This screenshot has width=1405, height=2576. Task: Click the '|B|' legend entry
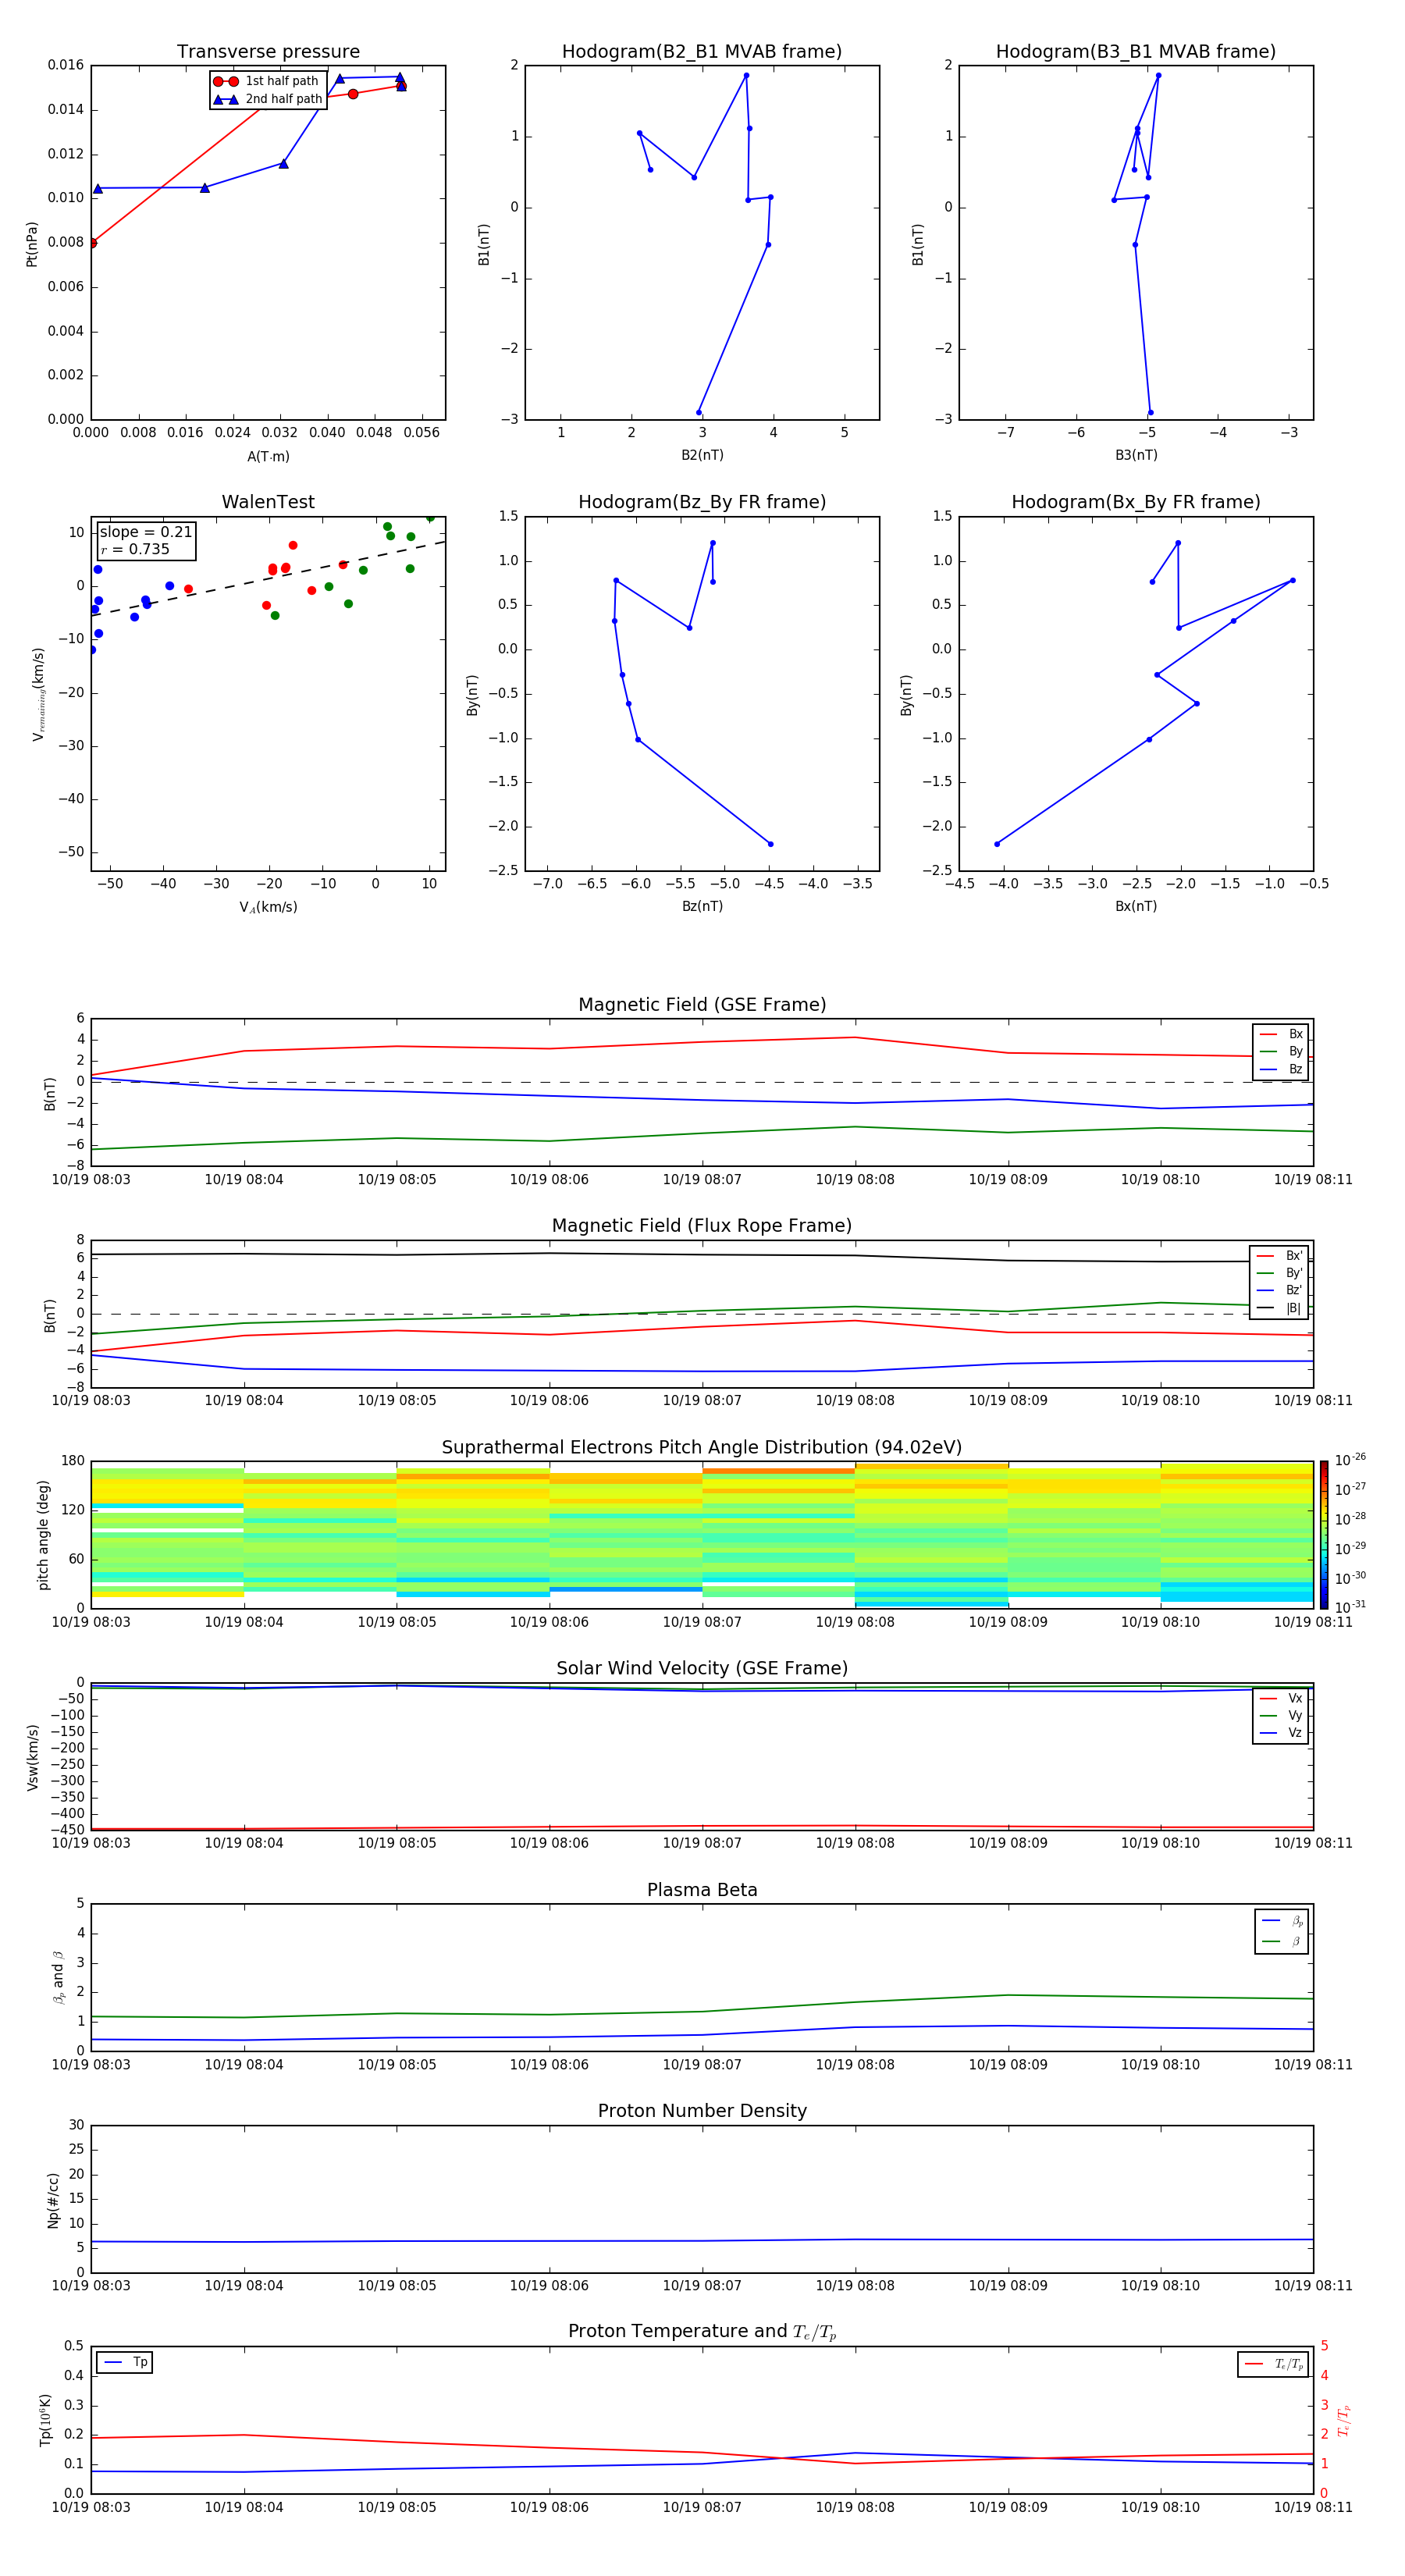(1280, 1308)
